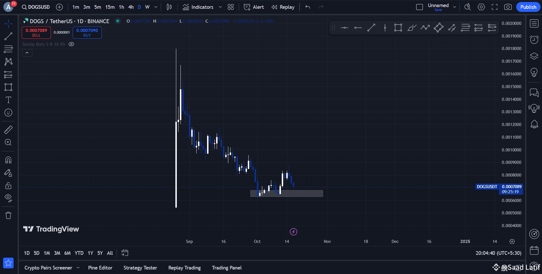Click SELL at 0.0007089
The height and width of the screenshot is (274, 542).
point(36,32)
